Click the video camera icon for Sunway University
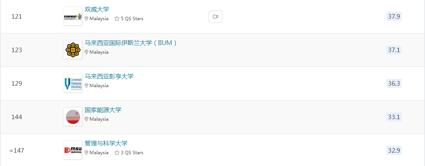This screenshot has width=425, height=166. click(x=216, y=17)
